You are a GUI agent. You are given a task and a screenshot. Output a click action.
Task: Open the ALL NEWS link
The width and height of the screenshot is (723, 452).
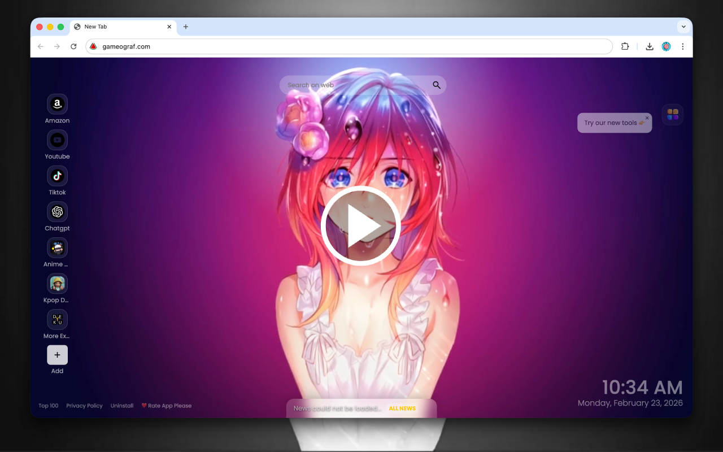pos(402,408)
